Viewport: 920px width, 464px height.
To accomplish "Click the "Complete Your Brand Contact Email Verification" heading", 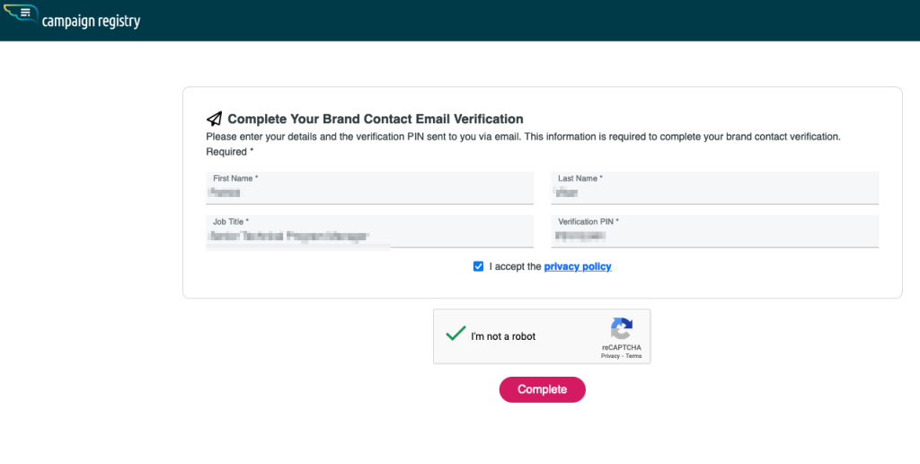I will pos(376,119).
